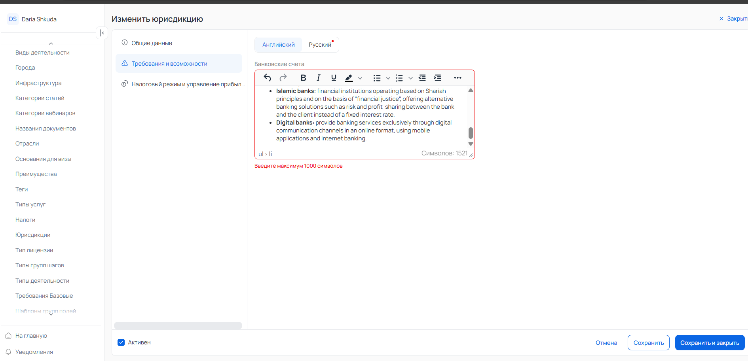The width and height of the screenshot is (748, 361).
Task: Click the Daria Shkuda user name
Action: (x=39, y=19)
